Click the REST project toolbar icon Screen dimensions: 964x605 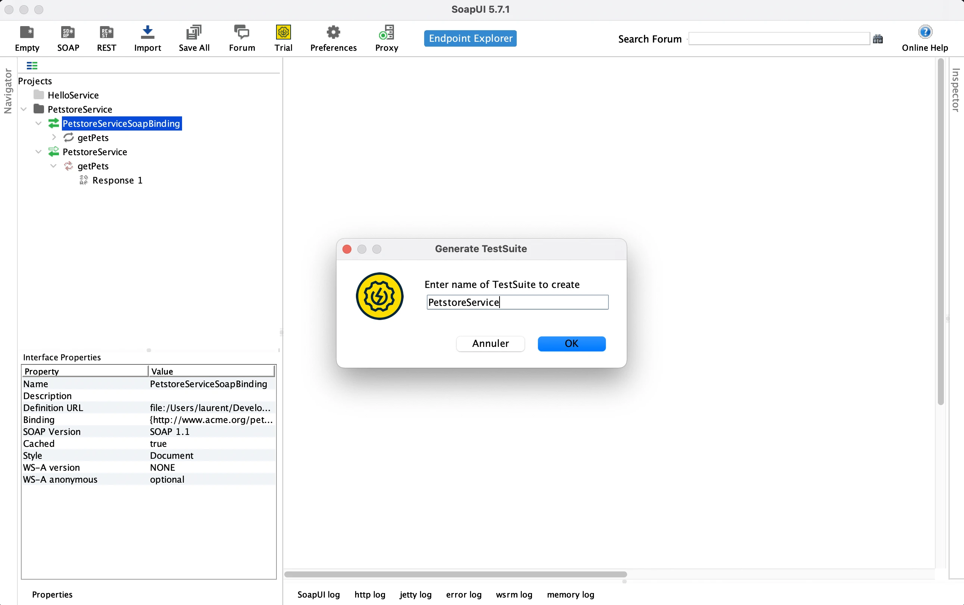(106, 33)
